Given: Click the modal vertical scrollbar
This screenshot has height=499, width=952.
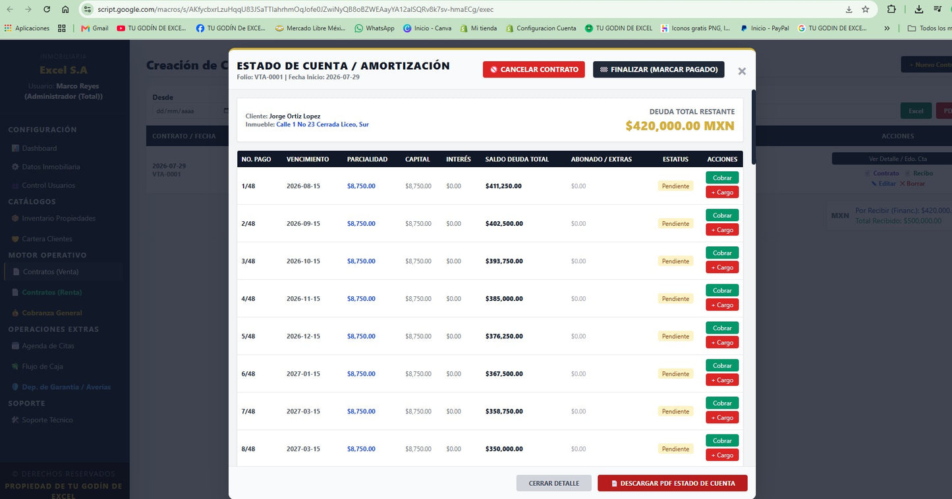Looking at the screenshot, I should pos(754,127).
